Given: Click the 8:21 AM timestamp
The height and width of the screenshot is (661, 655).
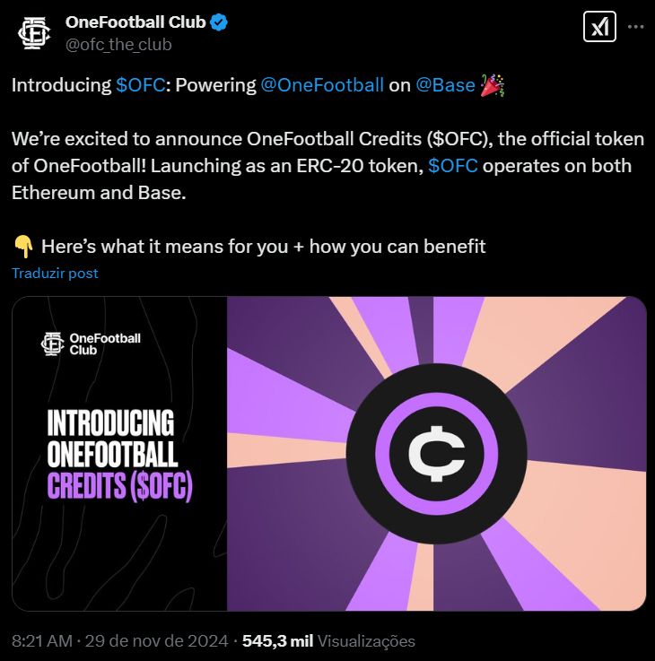Looking at the screenshot, I should [42, 641].
